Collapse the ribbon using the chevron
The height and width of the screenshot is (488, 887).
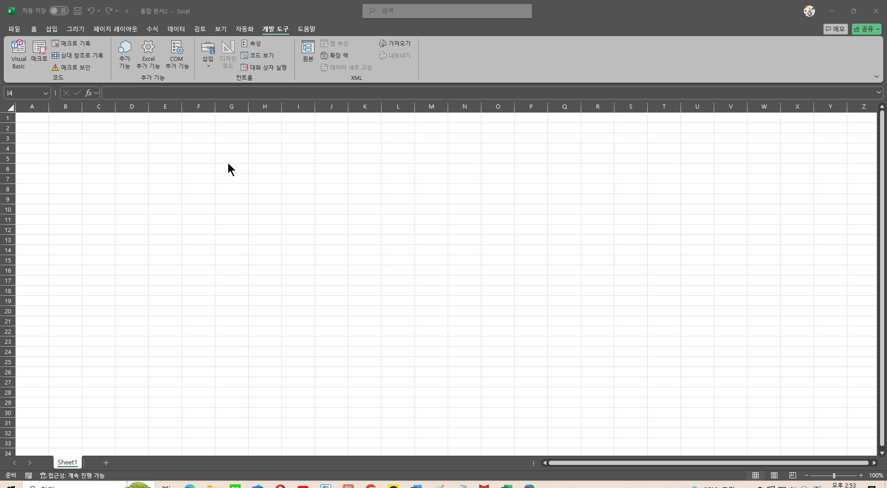876,76
